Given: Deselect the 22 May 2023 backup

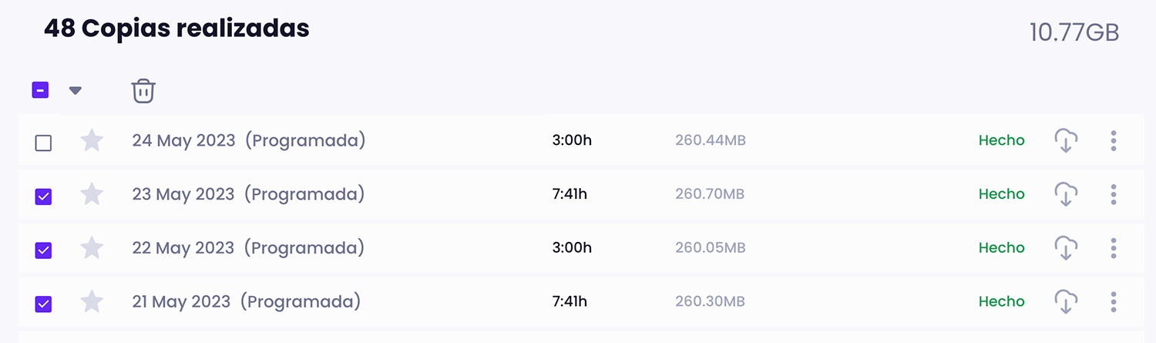Looking at the screenshot, I should (x=44, y=251).
